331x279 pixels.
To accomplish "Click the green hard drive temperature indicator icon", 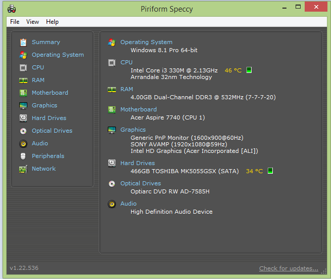I will (x=270, y=171).
